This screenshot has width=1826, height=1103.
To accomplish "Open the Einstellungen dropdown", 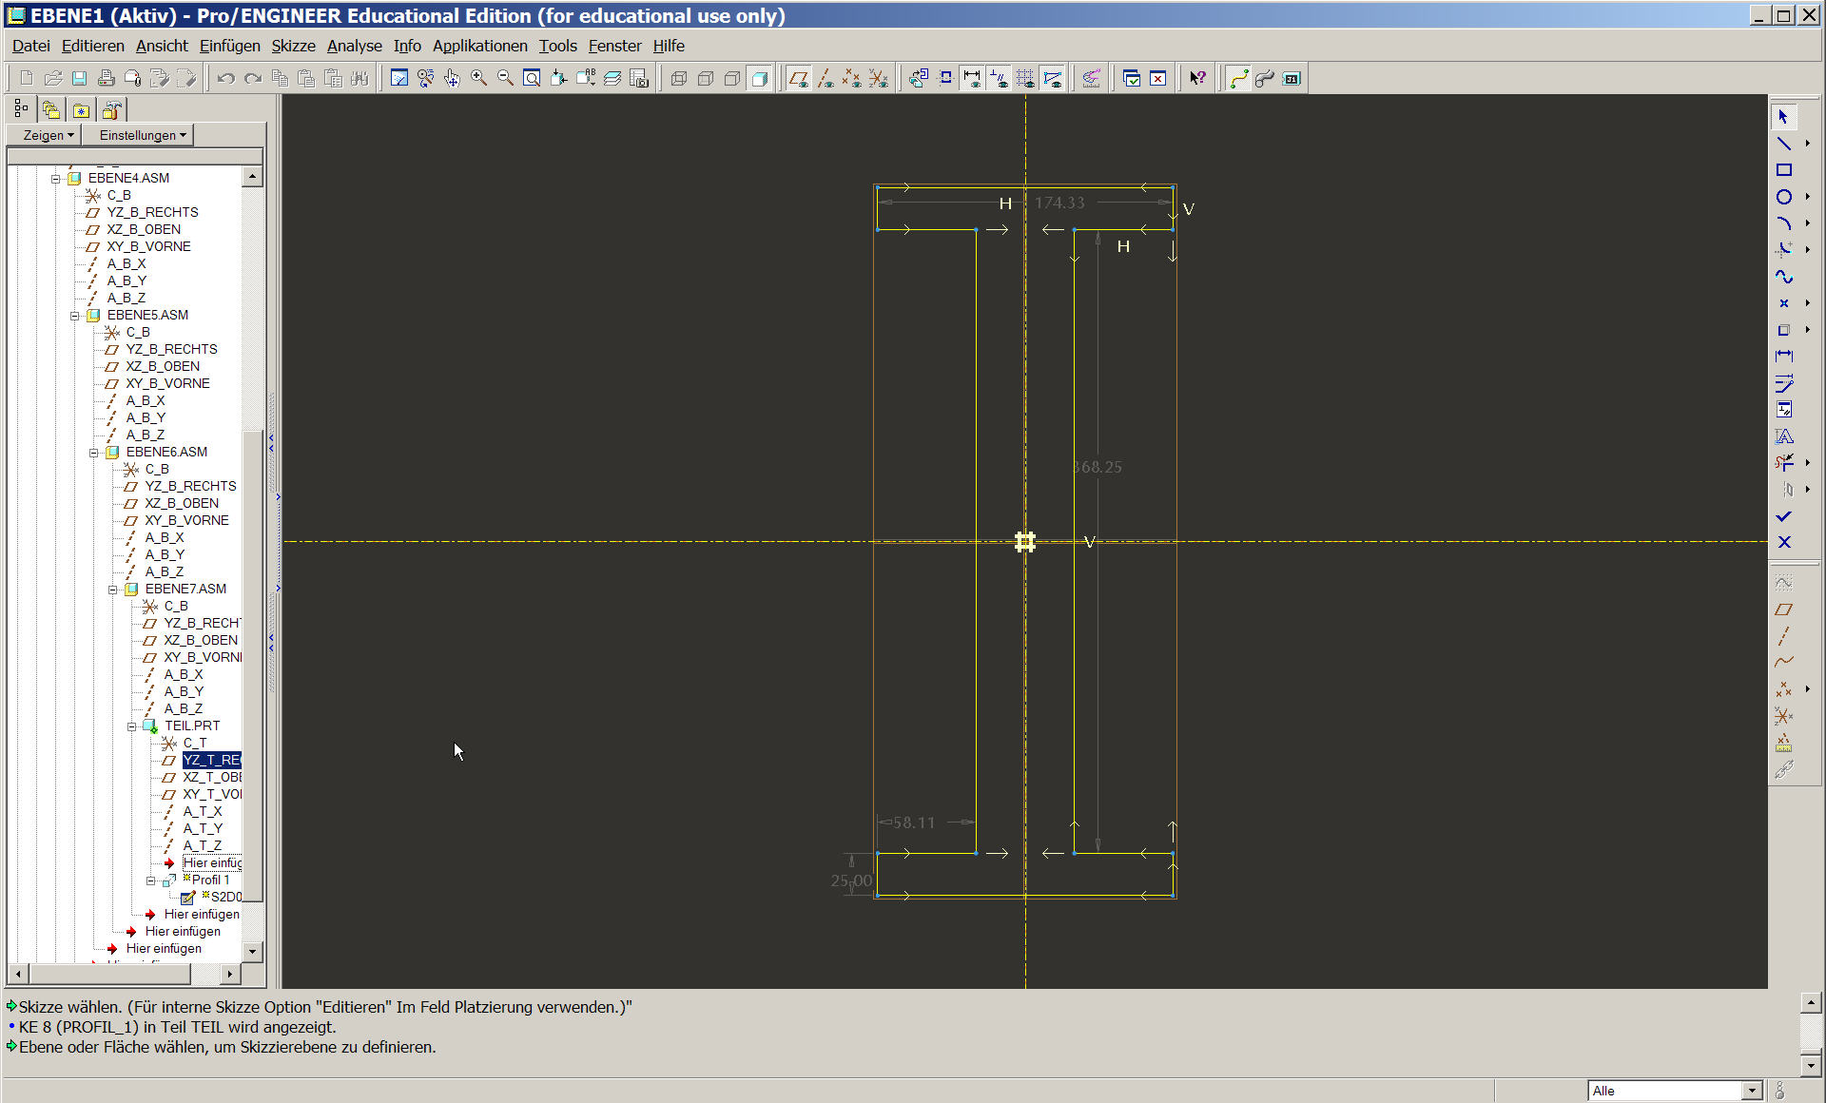I will click(x=140, y=135).
